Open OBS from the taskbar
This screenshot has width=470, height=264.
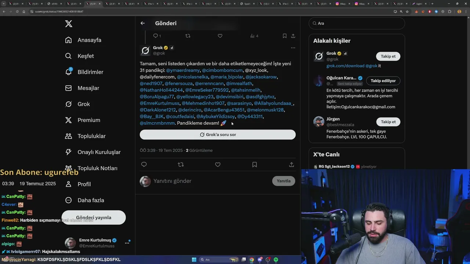pos(268,260)
